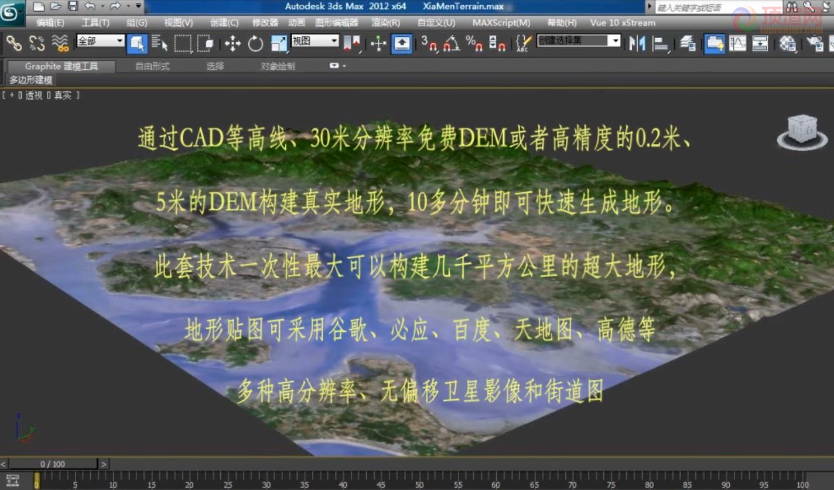Screen dimensions: 834x490
Task: Activate the Select Object tool
Action: pos(137,43)
